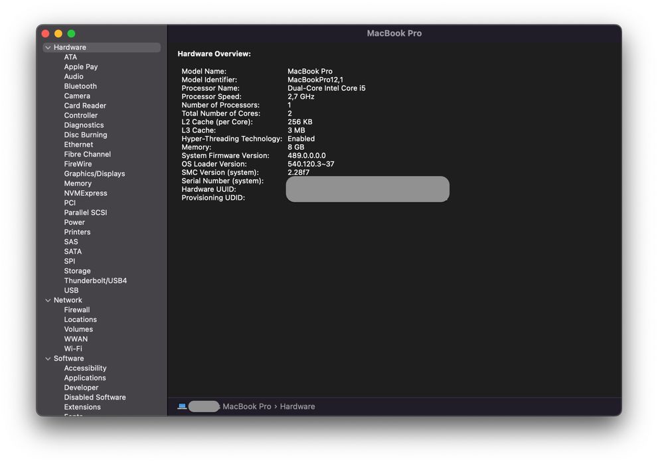This screenshot has height=464, width=658.
Task: Click the laptop icon in the path bar
Action: click(182, 406)
